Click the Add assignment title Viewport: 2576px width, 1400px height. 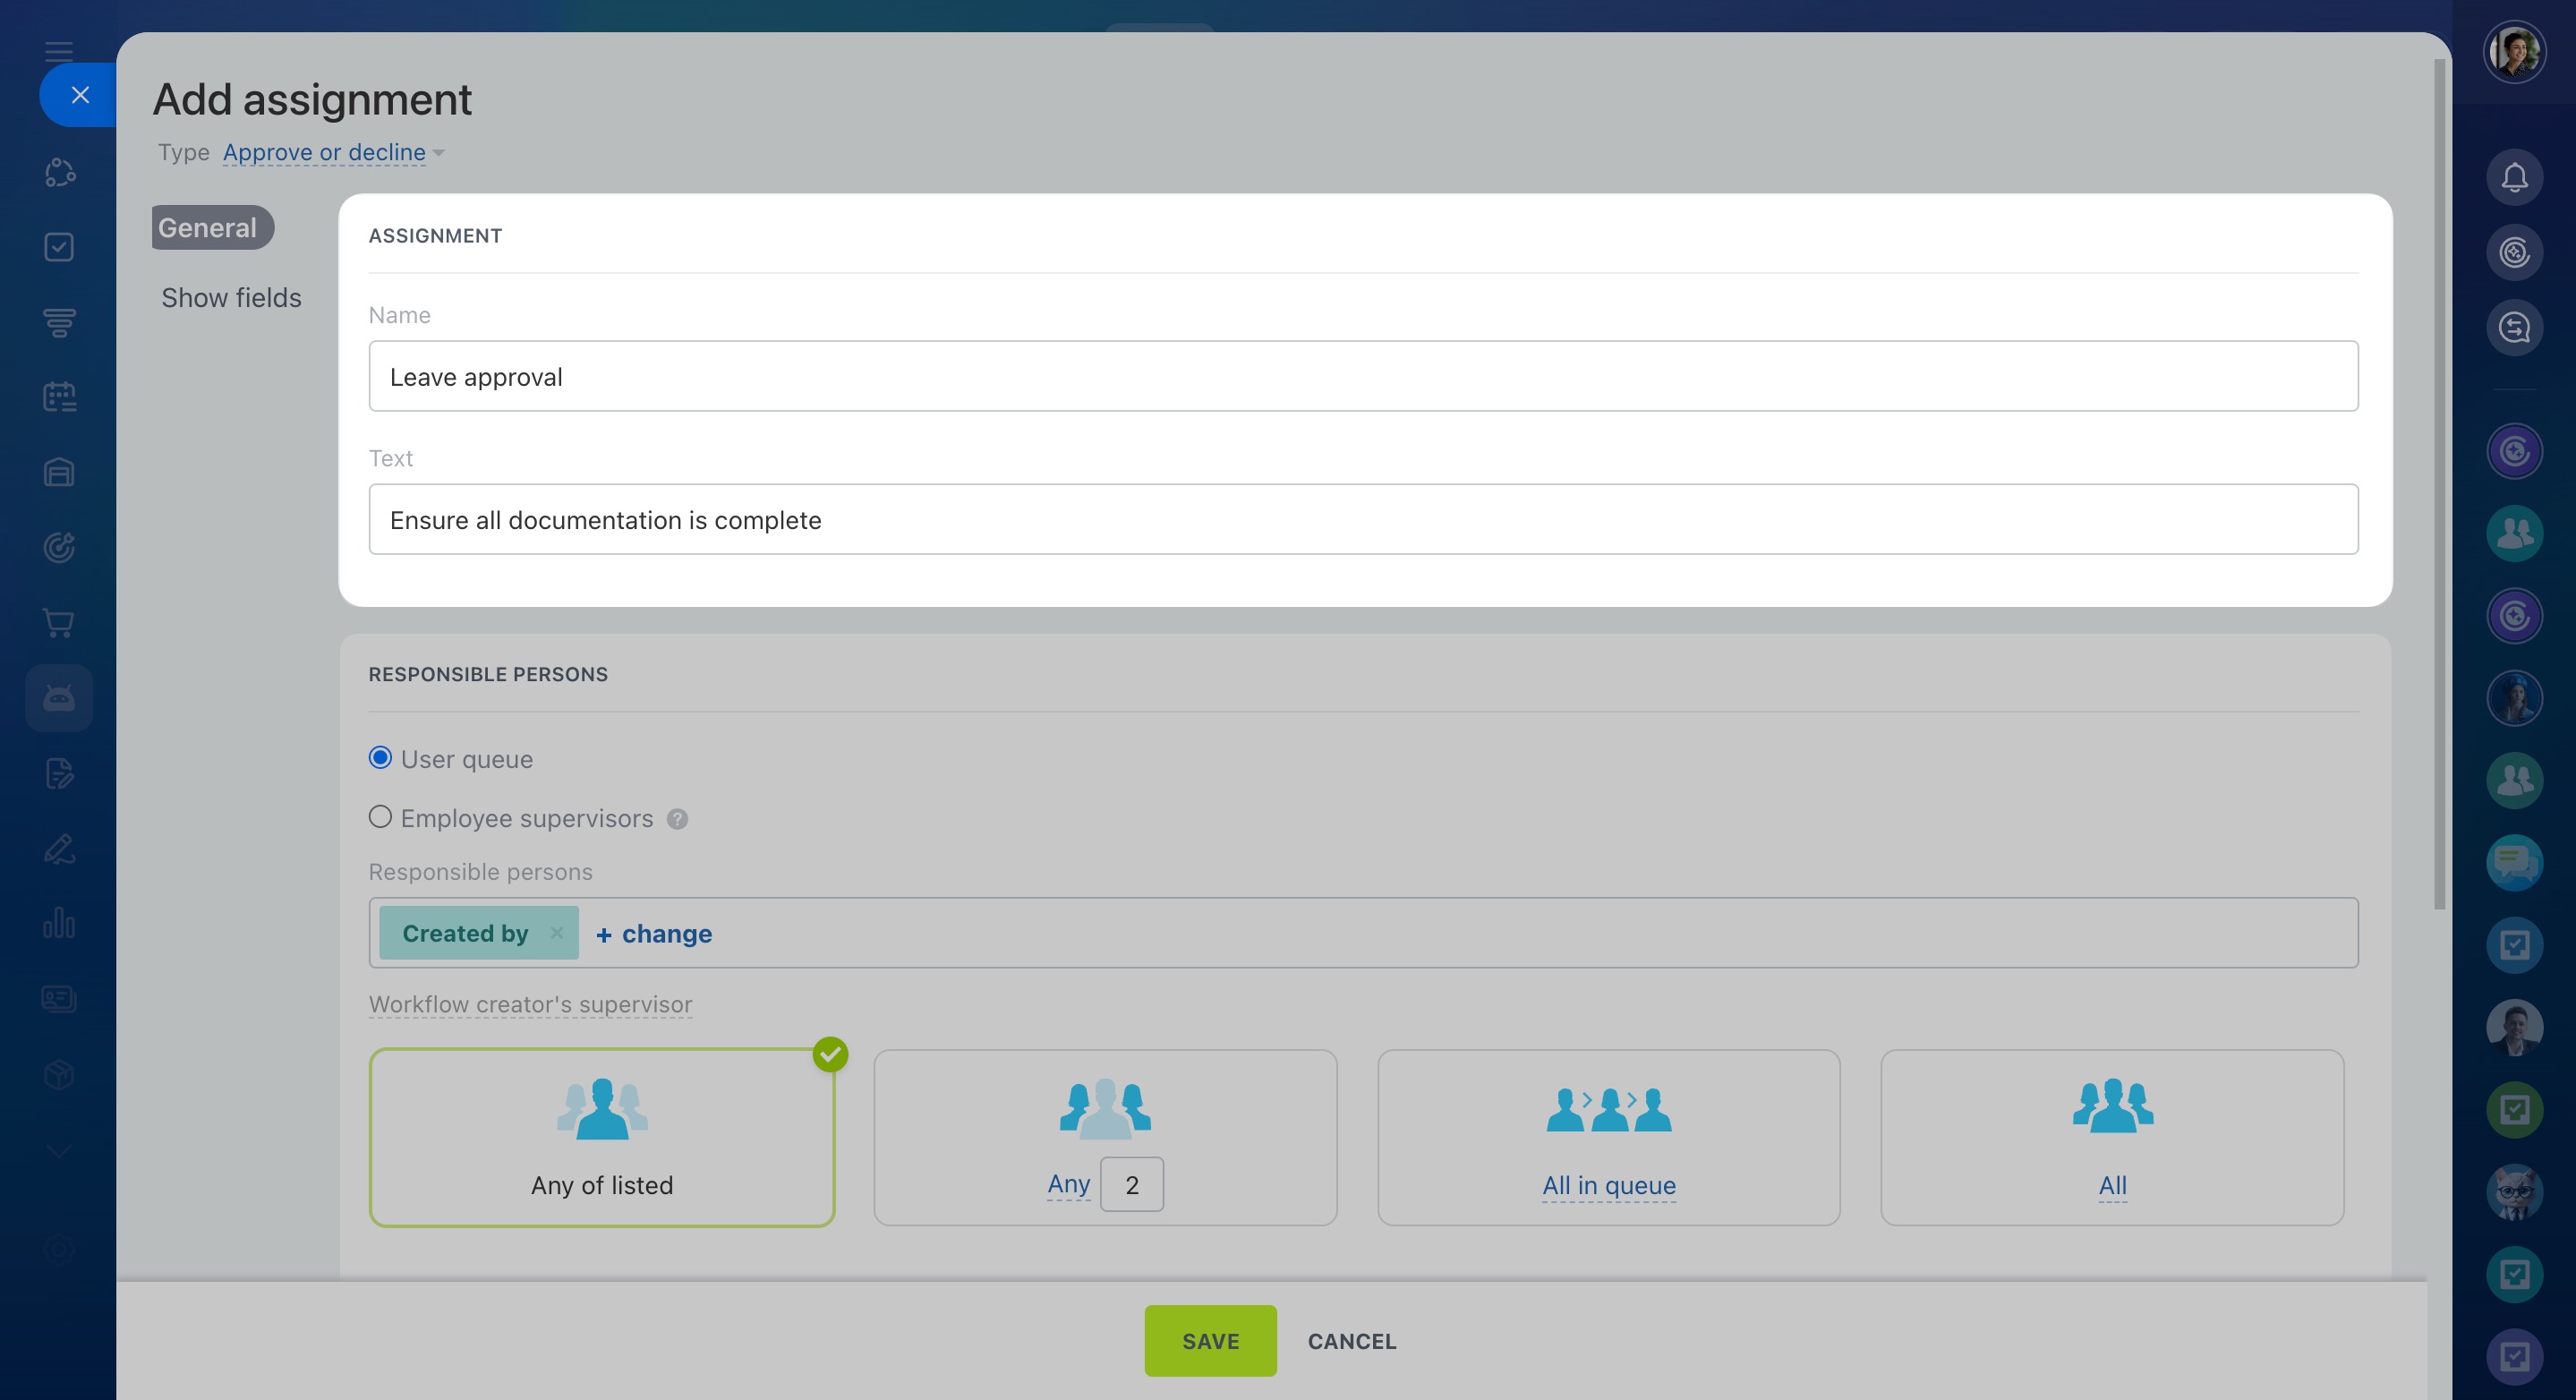click(312, 99)
